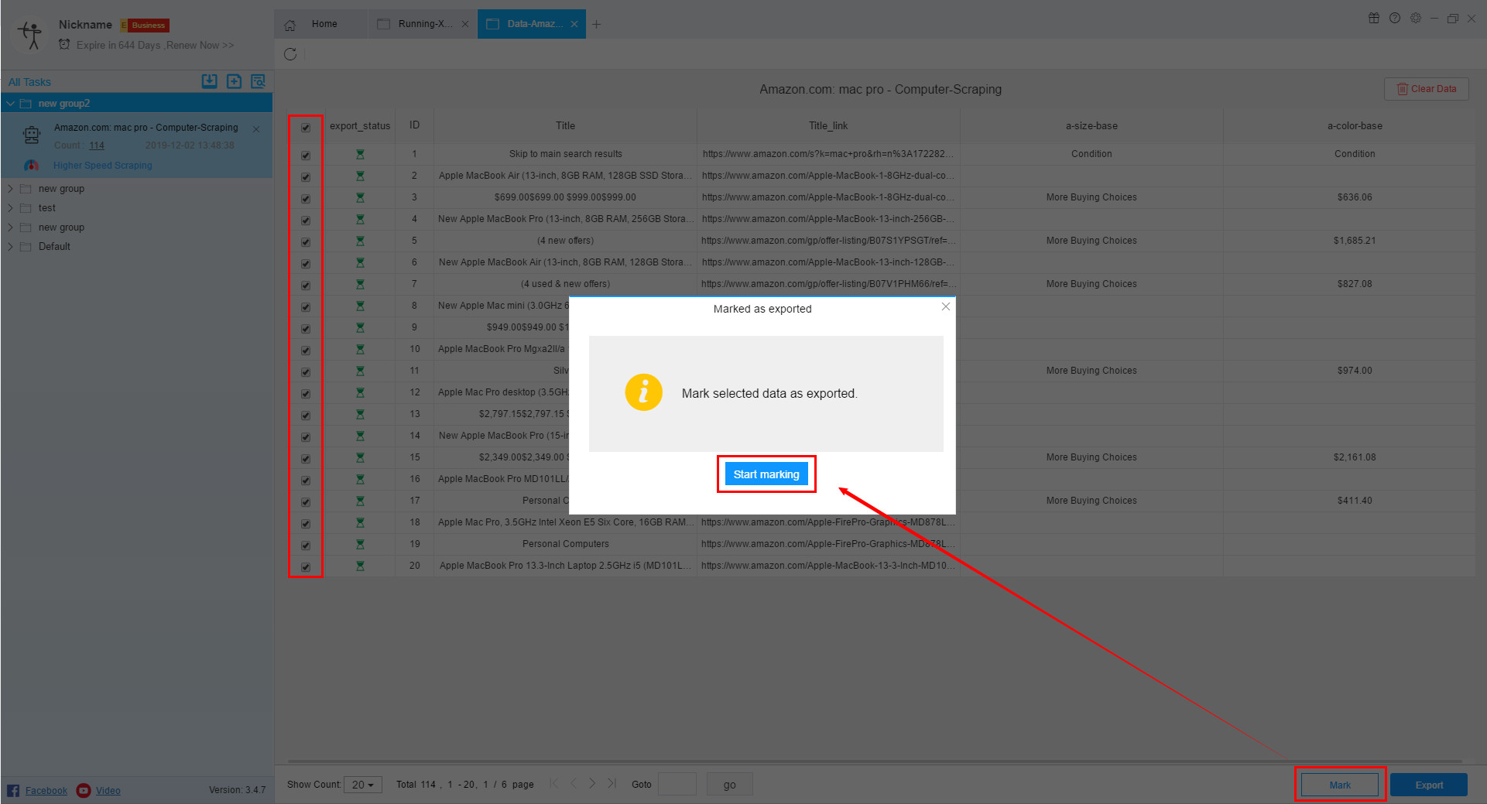The image size is (1487, 804).
Task: Click the Renew Now link
Action: [200, 46]
